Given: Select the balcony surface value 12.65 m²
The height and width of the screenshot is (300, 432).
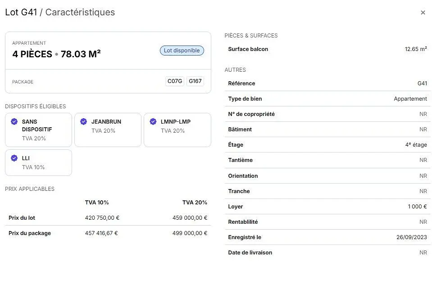Looking at the screenshot, I should click(x=416, y=49).
